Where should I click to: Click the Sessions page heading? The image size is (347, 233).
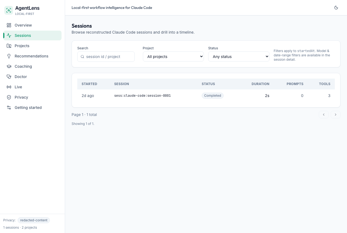[x=82, y=26]
